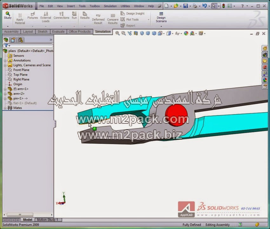Click the feature tree horizontal scrollbar
Image resolution: width=270 pixels, height=229 pixels.
20,215
